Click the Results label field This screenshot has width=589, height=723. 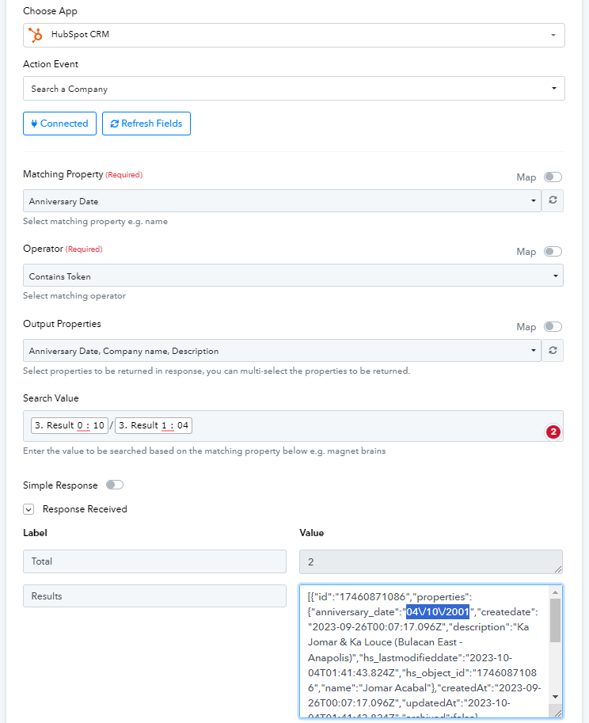click(154, 596)
